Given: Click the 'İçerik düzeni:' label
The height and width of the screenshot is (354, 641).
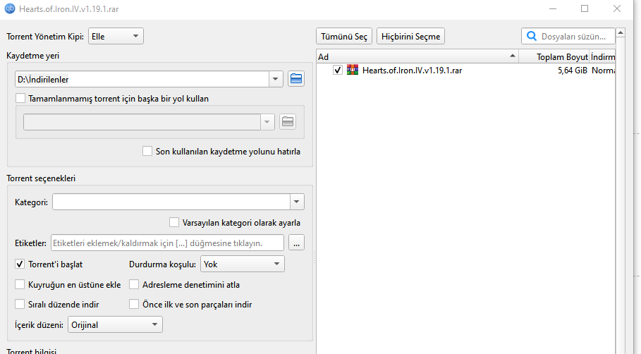Looking at the screenshot, I should (39, 325).
